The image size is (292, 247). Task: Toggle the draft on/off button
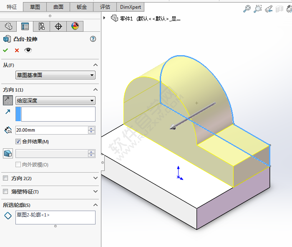[x=8, y=153]
